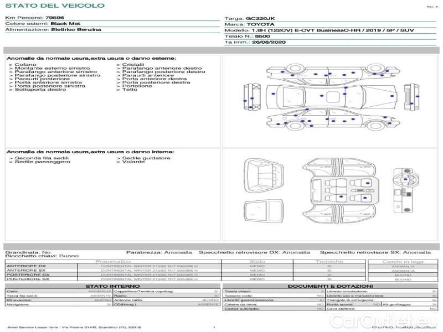
Task: Click the external anomalies heading ending 'esterne:'
Action: coord(91,59)
